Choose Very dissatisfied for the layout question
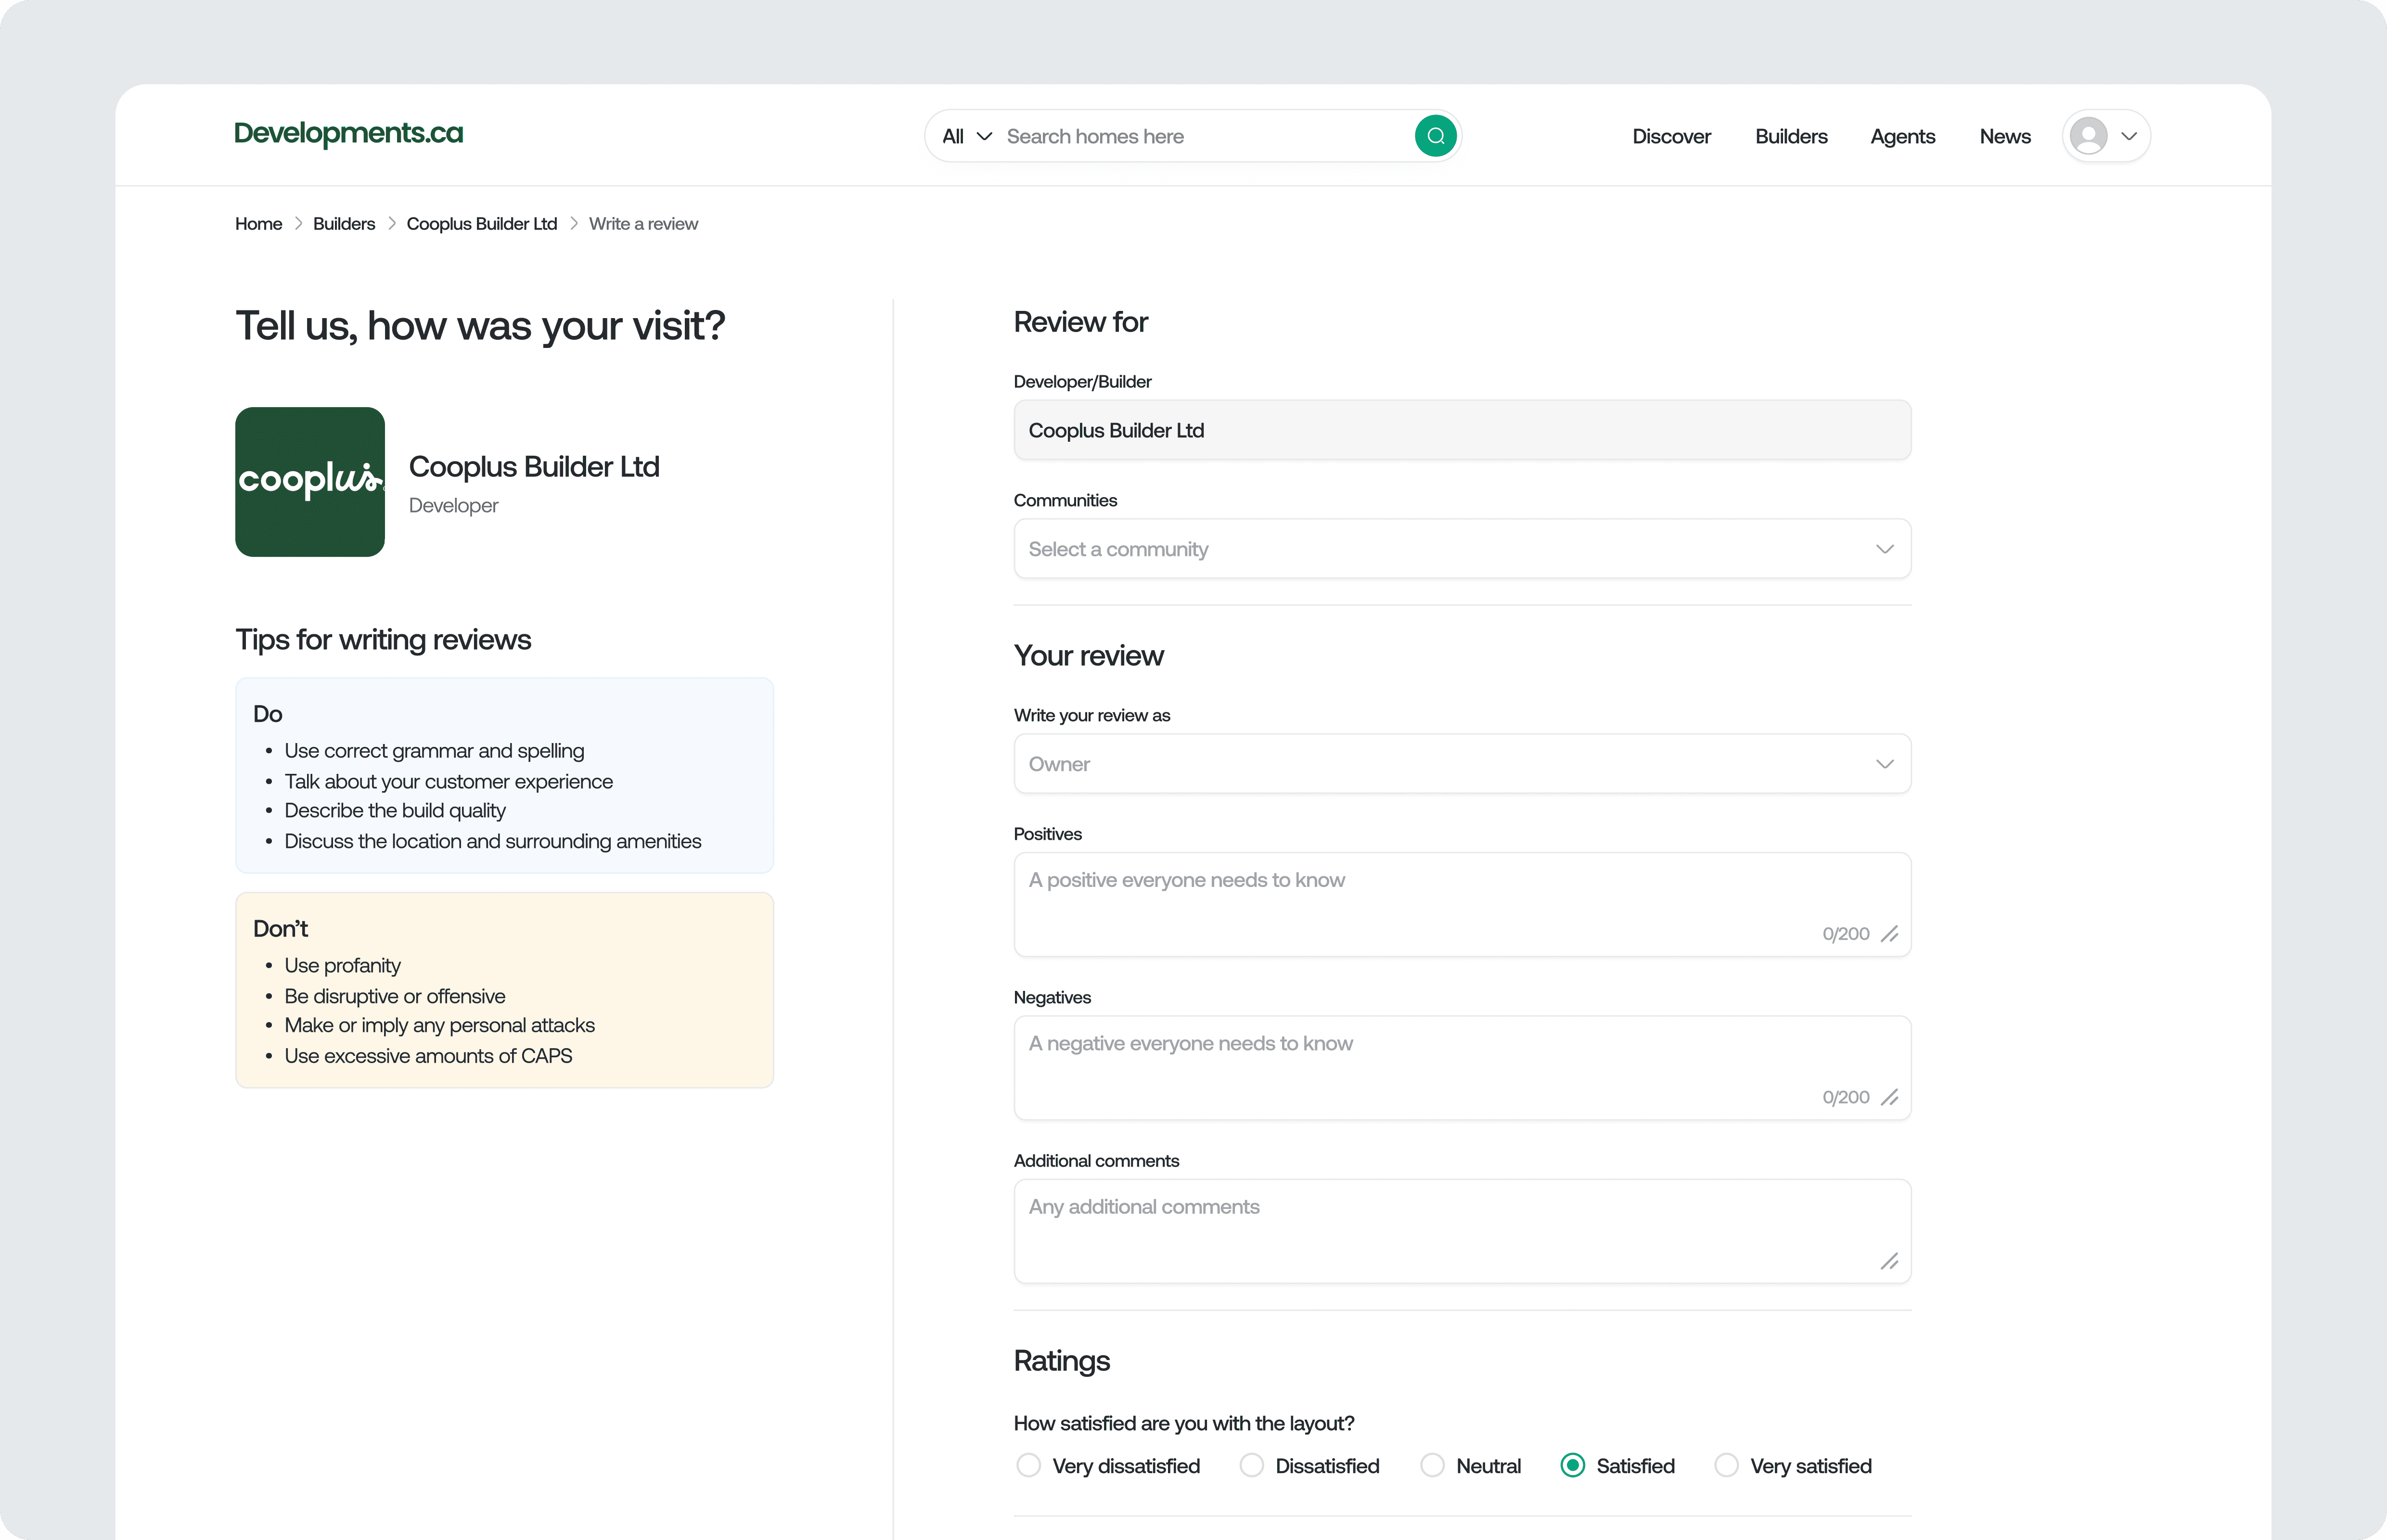Viewport: 2387px width, 1540px height. coord(1027,1465)
